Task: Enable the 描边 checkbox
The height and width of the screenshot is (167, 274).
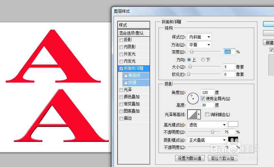Action: [121, 119]
